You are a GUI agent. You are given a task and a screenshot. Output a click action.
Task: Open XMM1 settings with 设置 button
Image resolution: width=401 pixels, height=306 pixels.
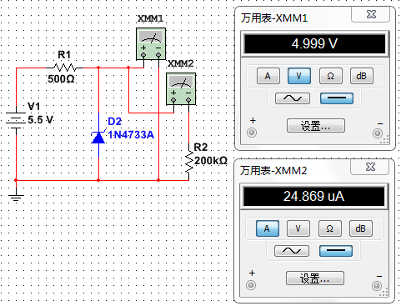[x=316, y=126]
